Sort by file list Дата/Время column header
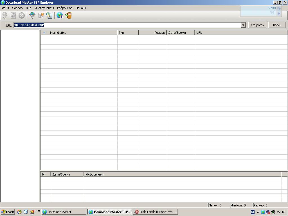This screenshot has height=216, width=288. (181, 33)
